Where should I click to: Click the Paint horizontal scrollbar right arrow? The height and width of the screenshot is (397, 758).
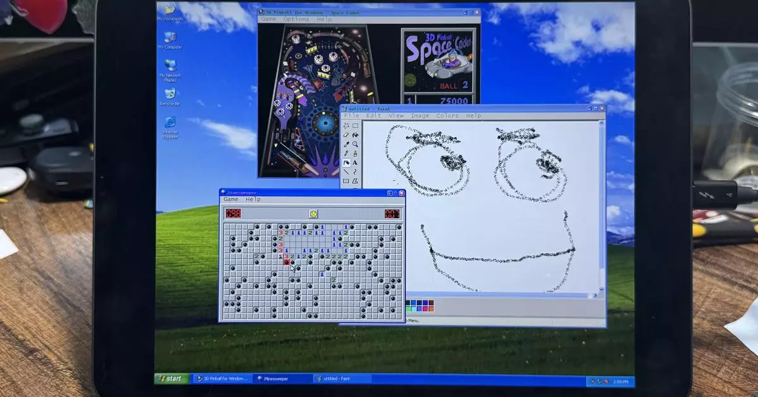(x=594, y=295)
